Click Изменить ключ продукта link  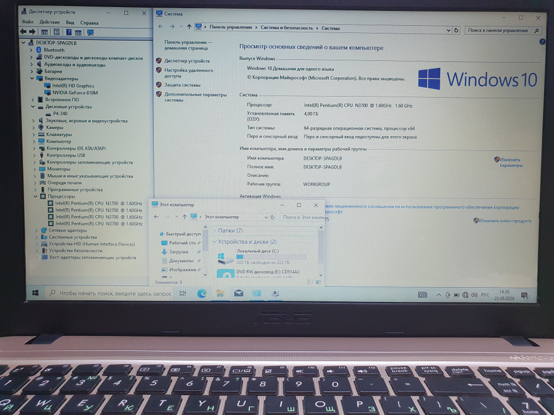[x=505, y=221]
